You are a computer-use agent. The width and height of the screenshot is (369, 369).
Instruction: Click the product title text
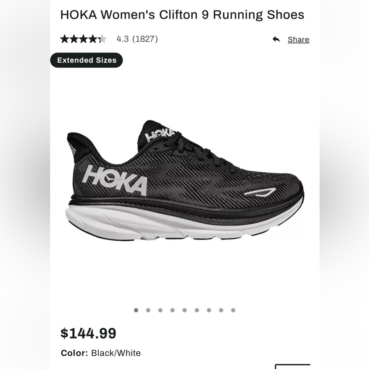click(x=182, y=14)
